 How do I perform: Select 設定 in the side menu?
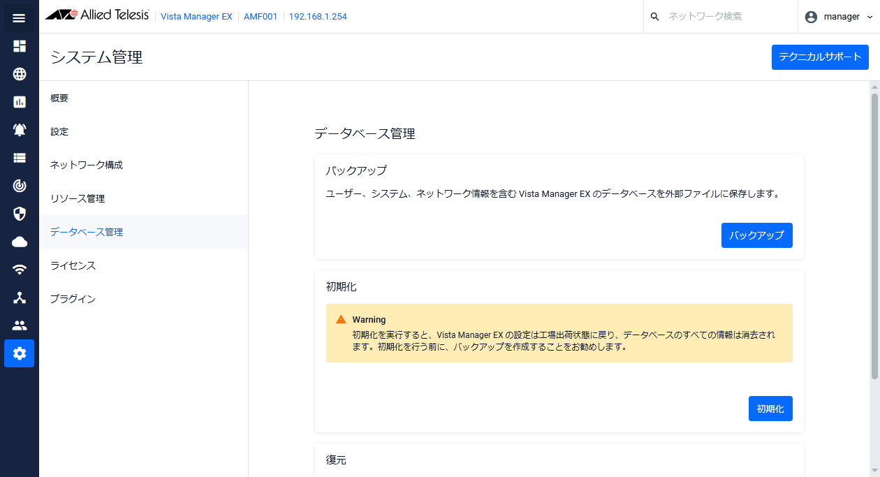tap(144, 132)
